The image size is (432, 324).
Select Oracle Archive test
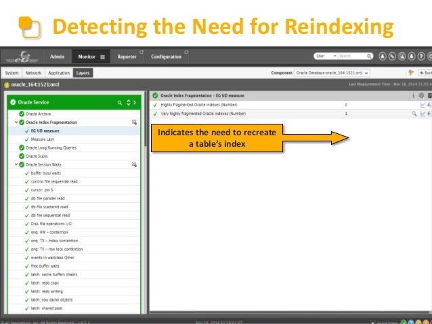tap(39, 114)
